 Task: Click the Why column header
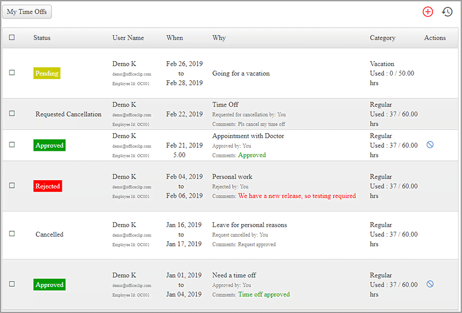[x=219, y=38]
